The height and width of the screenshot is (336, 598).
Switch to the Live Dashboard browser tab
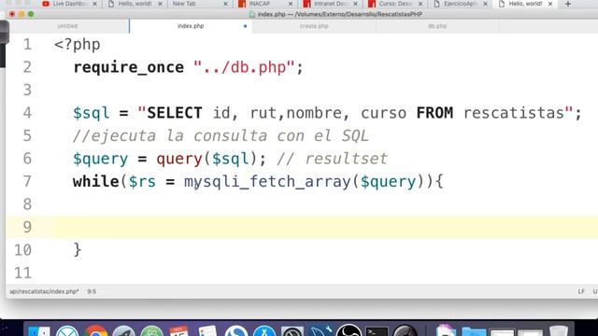pyautogui.click(x=68, y=4)
